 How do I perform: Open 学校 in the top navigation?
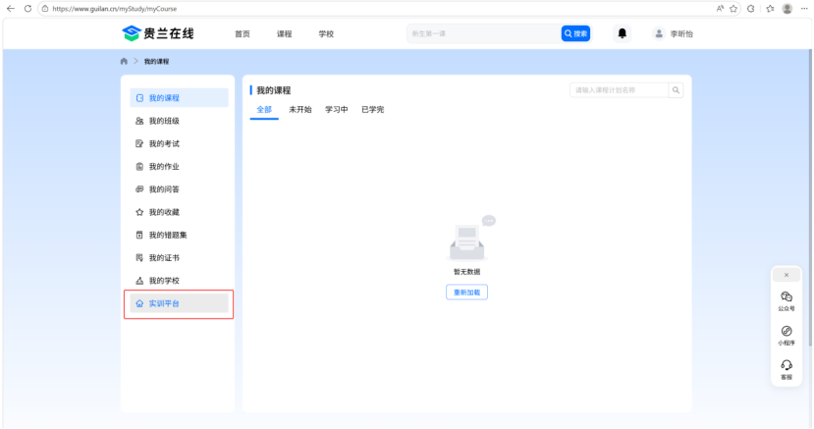pos(326,33)
